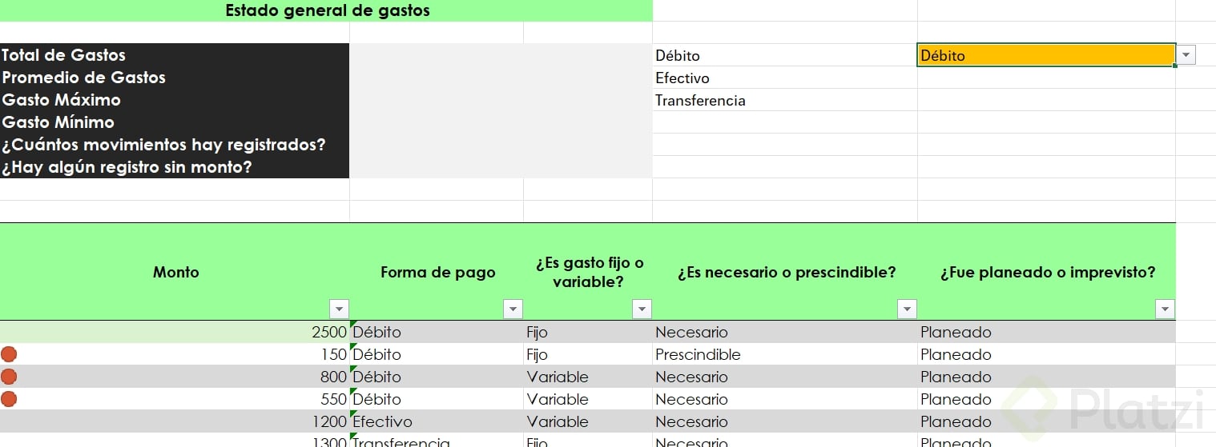Select the cell containing amount 2500
Viewport: 1216px width, 447px height.
point(175,332)
